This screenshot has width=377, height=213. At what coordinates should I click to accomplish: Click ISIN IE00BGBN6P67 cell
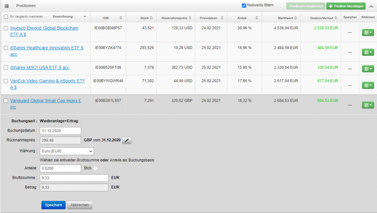pyautogui.click(x=108, y=28)
